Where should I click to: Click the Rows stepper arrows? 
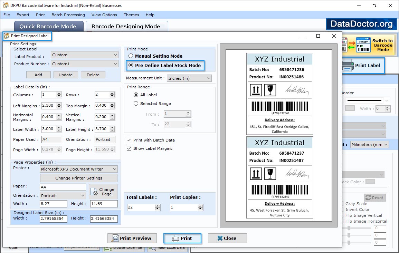113,95
